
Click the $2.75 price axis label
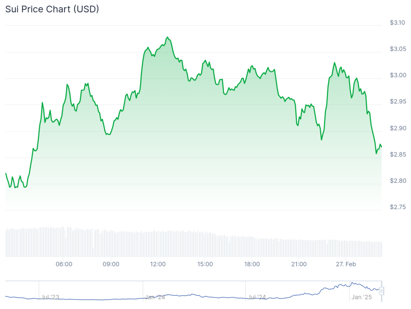coord(397,207)
